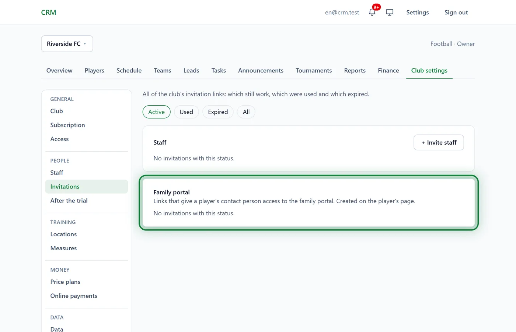
Task: Show Expired invitations
Action: click(x=218, y=112)
